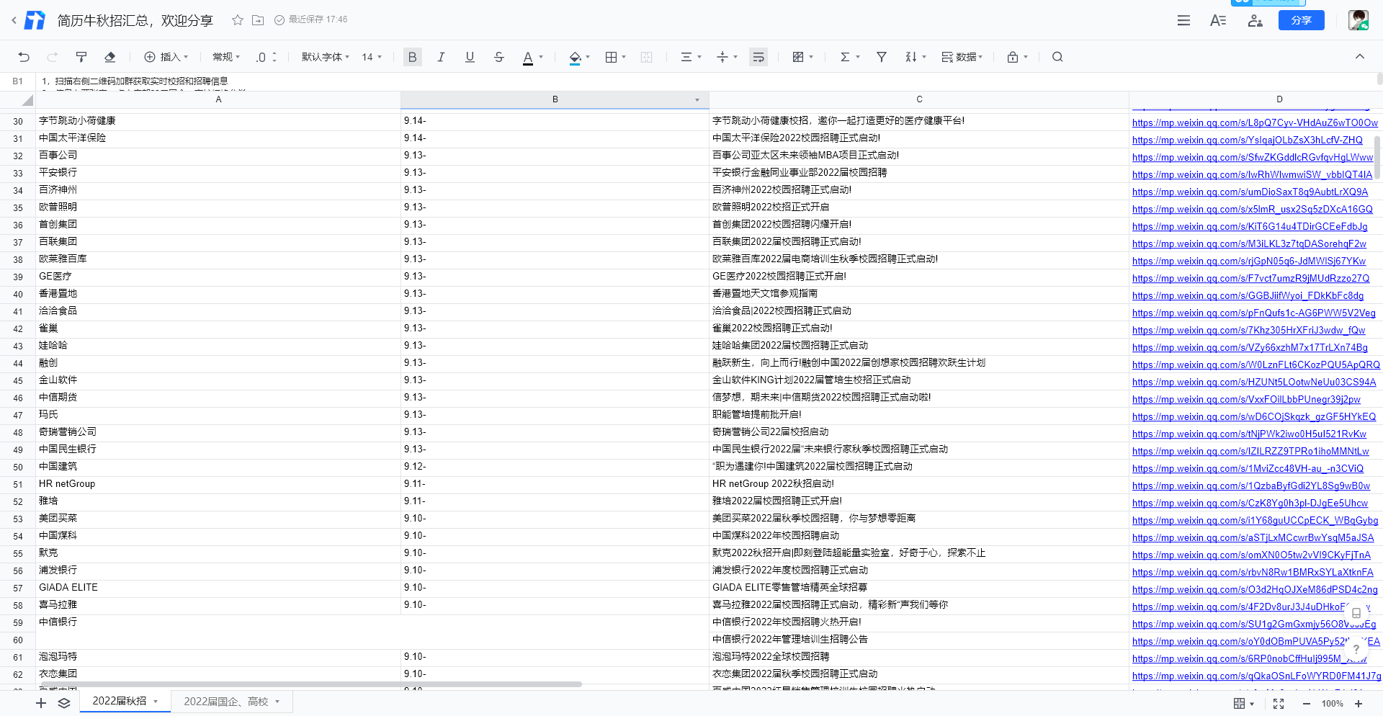Click the move to folder icon
This screenshot has height=716, width=1383.
(258, 20)
